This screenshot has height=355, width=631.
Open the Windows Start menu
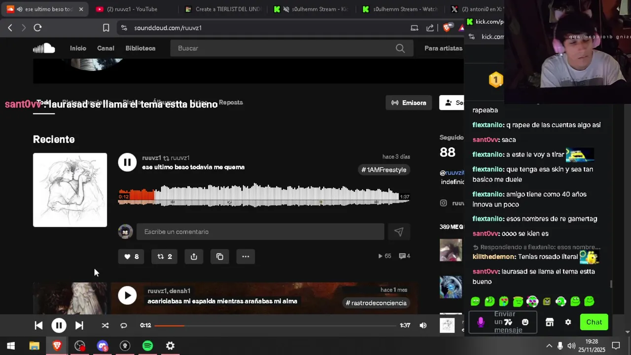11,346
